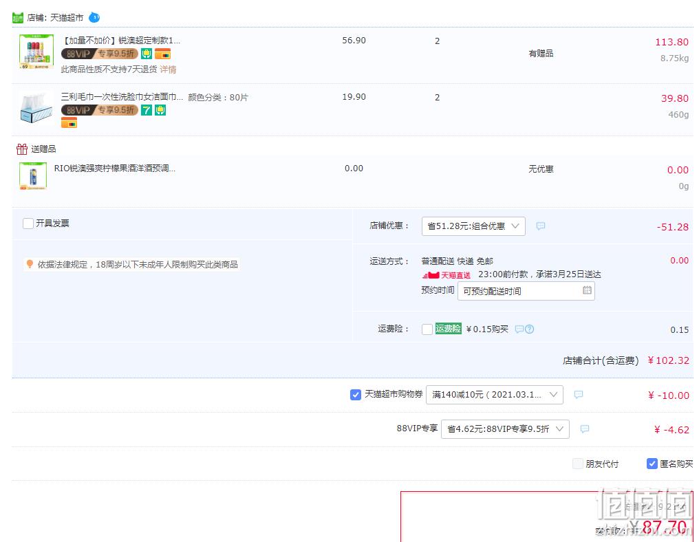Screen dimensions: 699x542
Task: Click the green shield icon in 三利毛巾 row
Action: point(160,110)
